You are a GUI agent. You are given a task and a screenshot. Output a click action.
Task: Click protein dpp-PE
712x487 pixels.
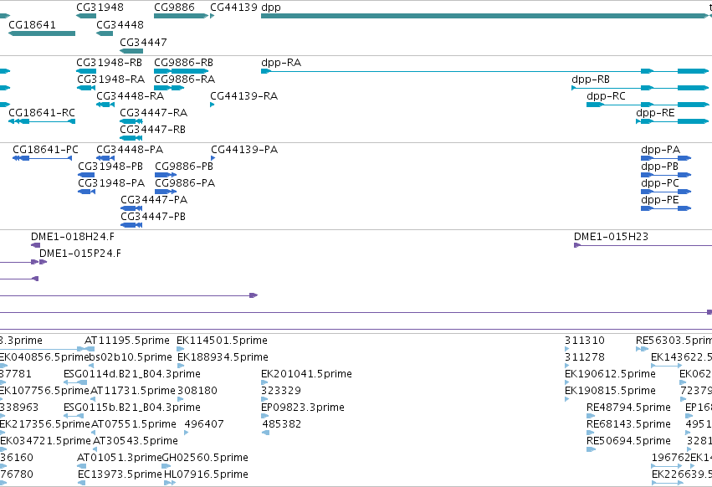pyautogui.click(x=666, y=208)
